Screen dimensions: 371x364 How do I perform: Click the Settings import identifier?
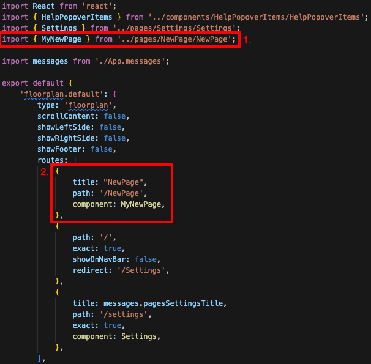pos(59,28)
